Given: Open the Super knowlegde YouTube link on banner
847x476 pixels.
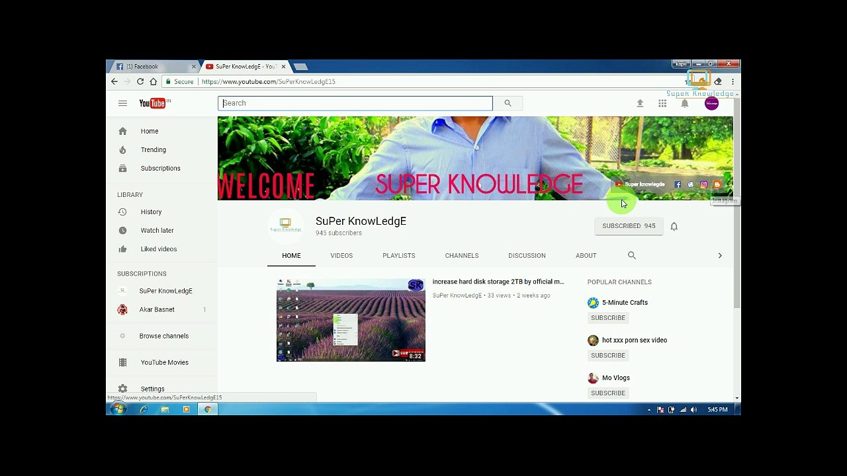Looking at the screenshot, I should (x=640, y=184).
